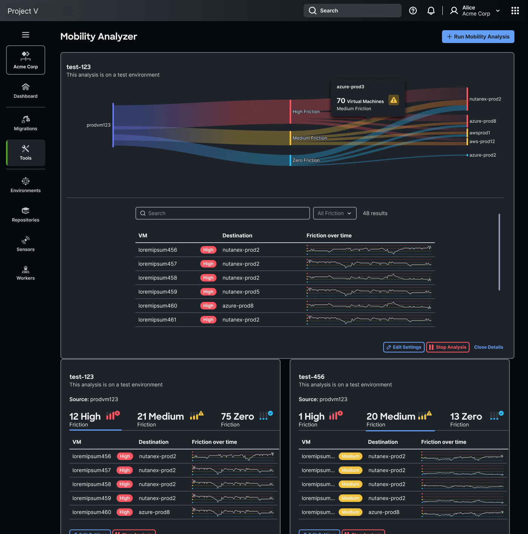Click Run Mobility Analysis button
The image size is (528, 534).
point(478,37)
